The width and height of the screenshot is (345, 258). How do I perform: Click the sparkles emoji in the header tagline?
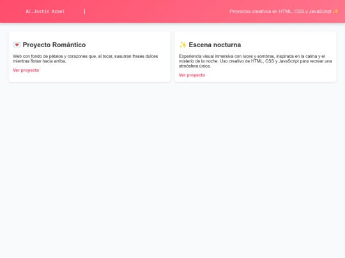pos(335,11)
